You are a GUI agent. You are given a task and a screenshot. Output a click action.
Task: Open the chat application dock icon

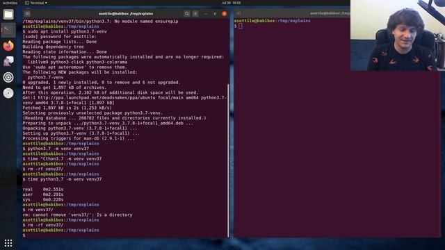(x=8, y=62)
